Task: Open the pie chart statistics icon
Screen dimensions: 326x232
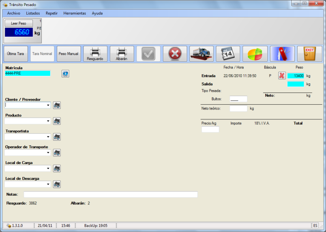Action: pos(255,54)
